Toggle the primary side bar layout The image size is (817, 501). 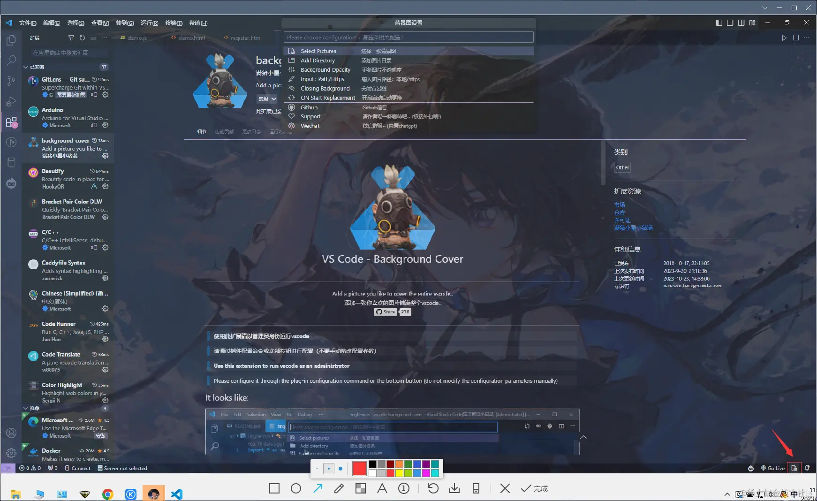[719, 23]
